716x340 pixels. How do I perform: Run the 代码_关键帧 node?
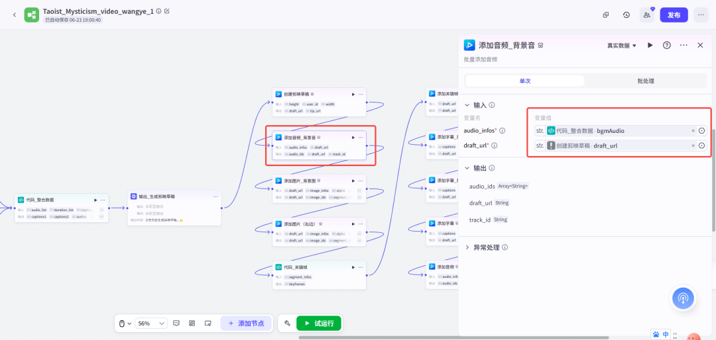tap(353, 267)
